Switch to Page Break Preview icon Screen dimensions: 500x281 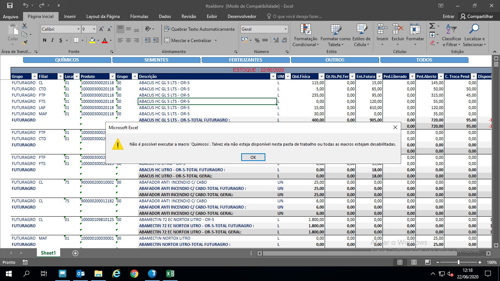[x=428, y=262]
